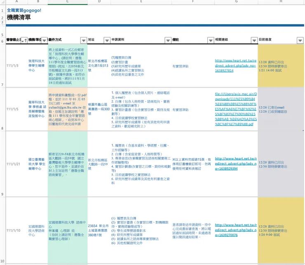
Task: Select row header 2
Action: [x=2, y=18]
